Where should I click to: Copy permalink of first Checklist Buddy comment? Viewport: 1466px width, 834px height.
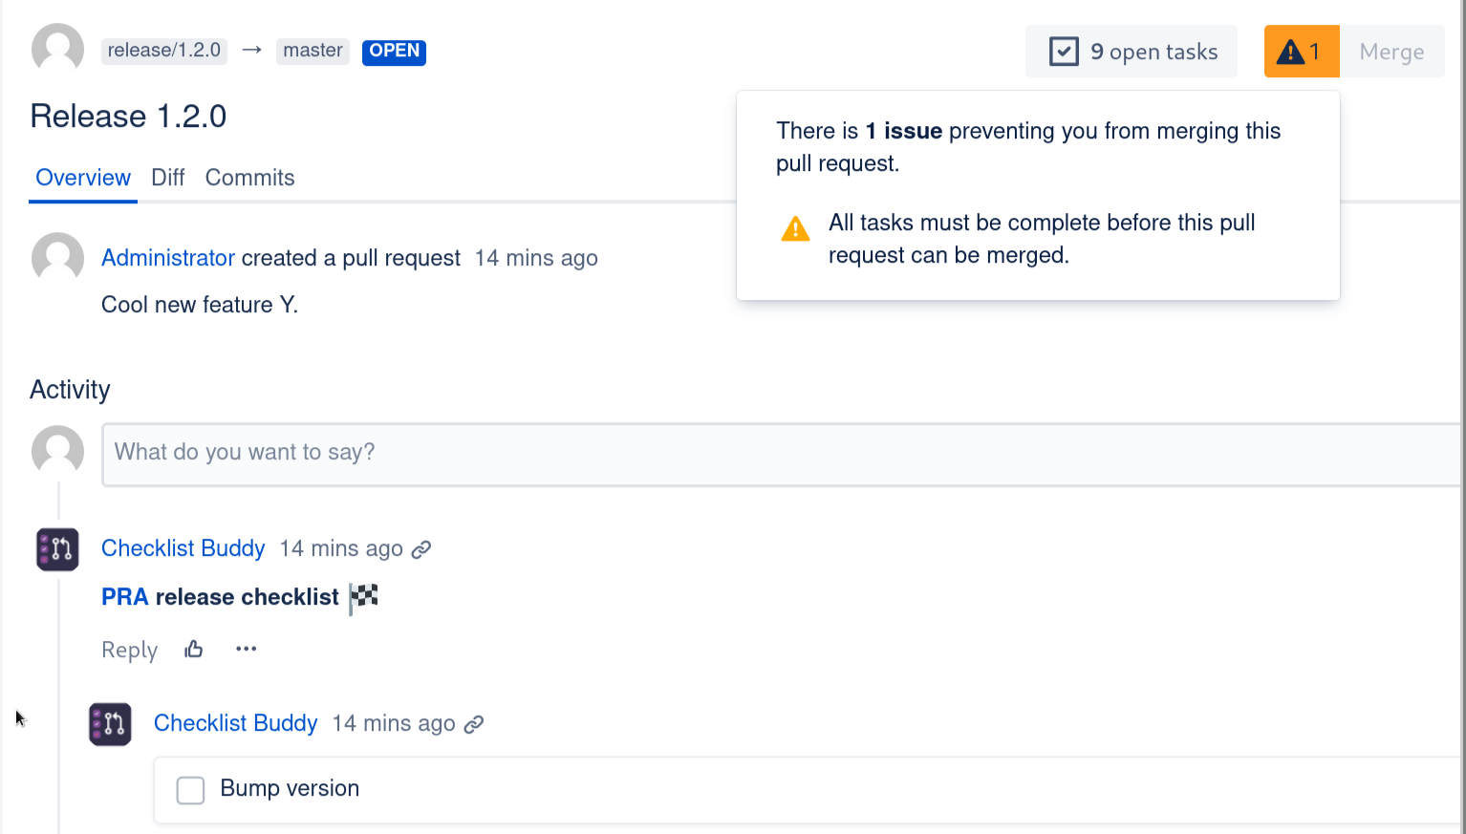pos(421,549)
